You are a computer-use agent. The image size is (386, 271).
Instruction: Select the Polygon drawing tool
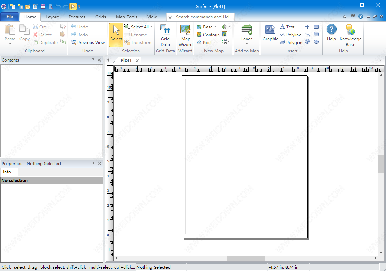291,43
